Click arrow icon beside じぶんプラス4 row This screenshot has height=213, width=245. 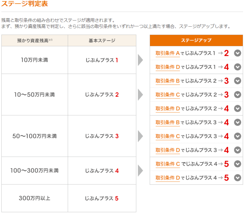coord(140,171)
